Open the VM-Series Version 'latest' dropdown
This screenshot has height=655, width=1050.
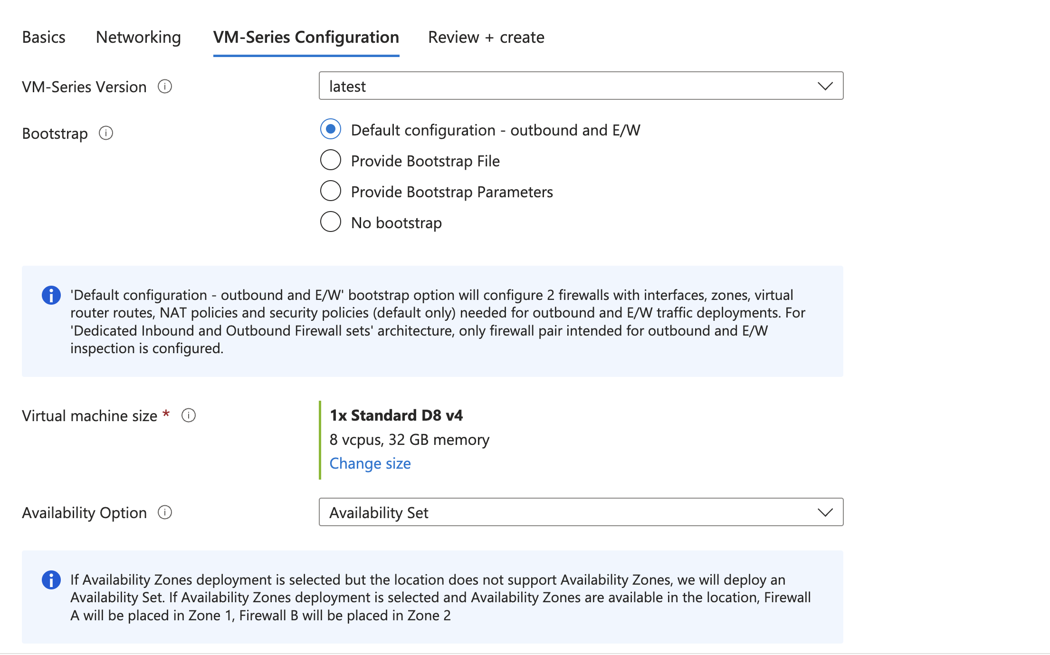(570, 86)
